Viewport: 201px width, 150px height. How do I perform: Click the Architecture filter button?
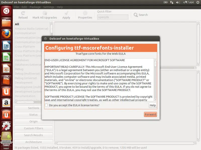coord(33,142)
